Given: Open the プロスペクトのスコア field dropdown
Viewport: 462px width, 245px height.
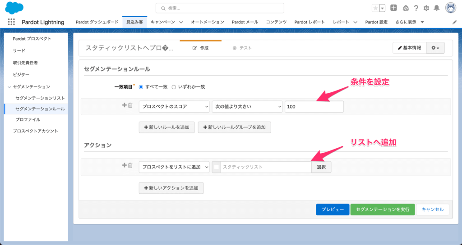Looking at the screenshot, I should pyautogui.click(x=174, y=107).
